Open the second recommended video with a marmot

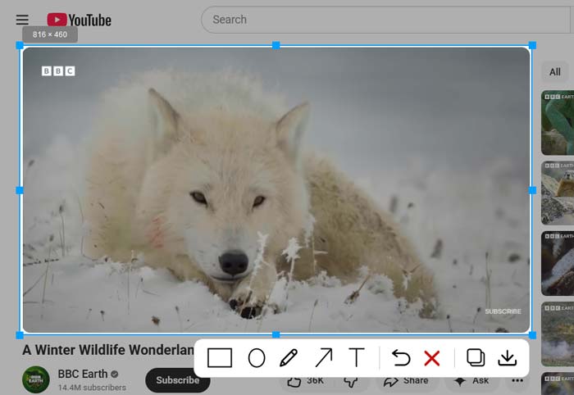558,193
